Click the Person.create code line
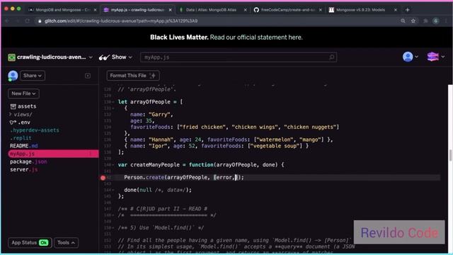This screenshot has height=255, width=453. coord(184,178)
